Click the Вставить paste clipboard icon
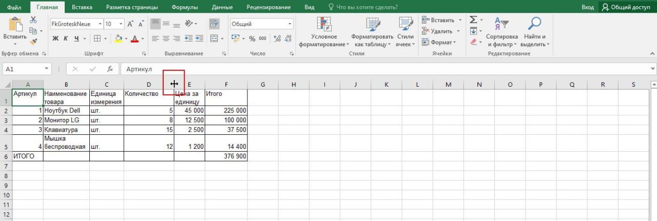This screenshot has height=221, width=657. [x=15, y=25]
